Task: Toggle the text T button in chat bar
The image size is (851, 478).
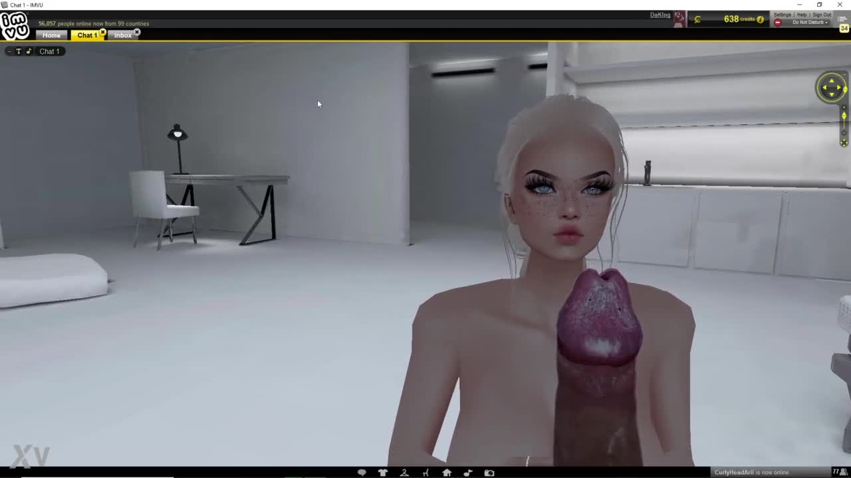Action: point(19,51)
